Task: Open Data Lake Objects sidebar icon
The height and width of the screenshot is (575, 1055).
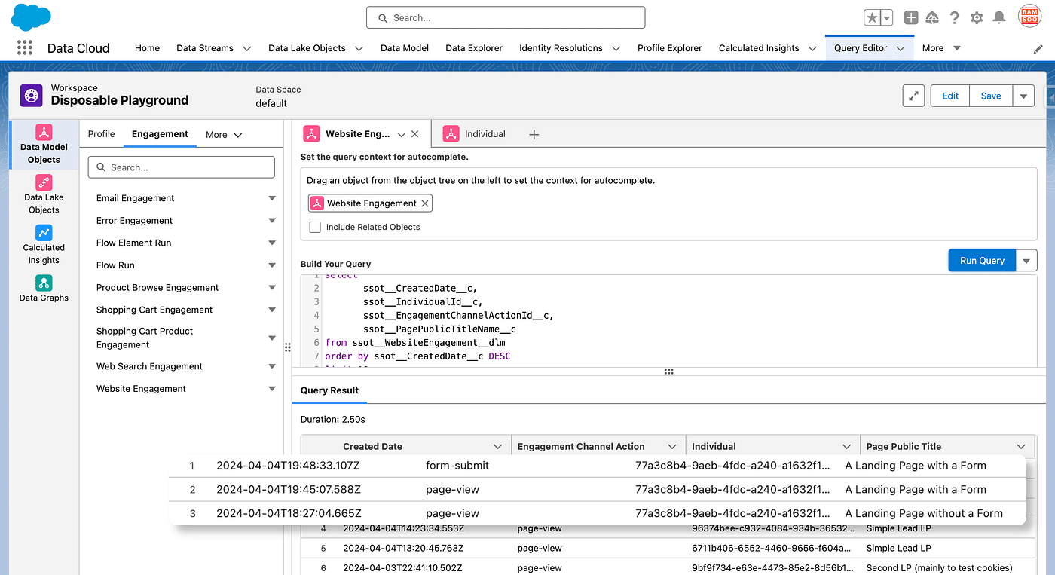Action: pos(44,194)
